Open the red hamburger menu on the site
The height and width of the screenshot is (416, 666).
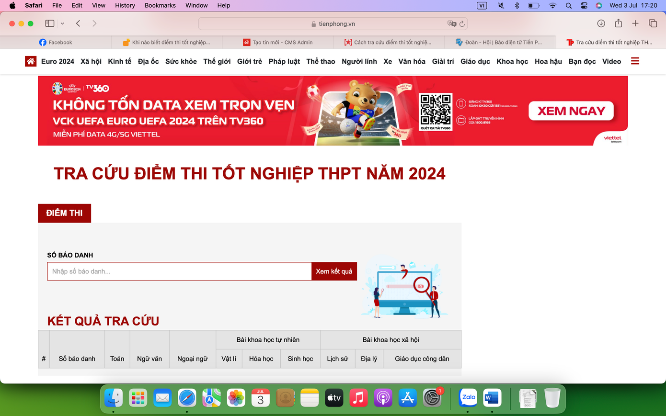tap(635, 61)
